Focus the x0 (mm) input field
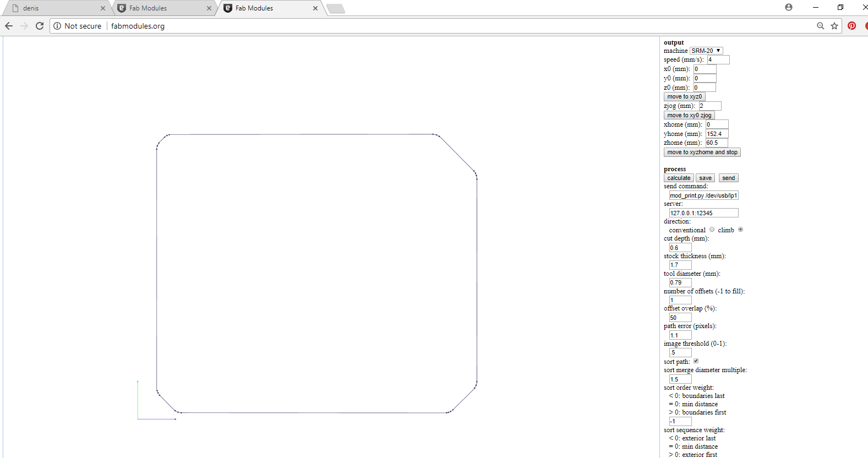868x458 pixels. click(705, 69)
